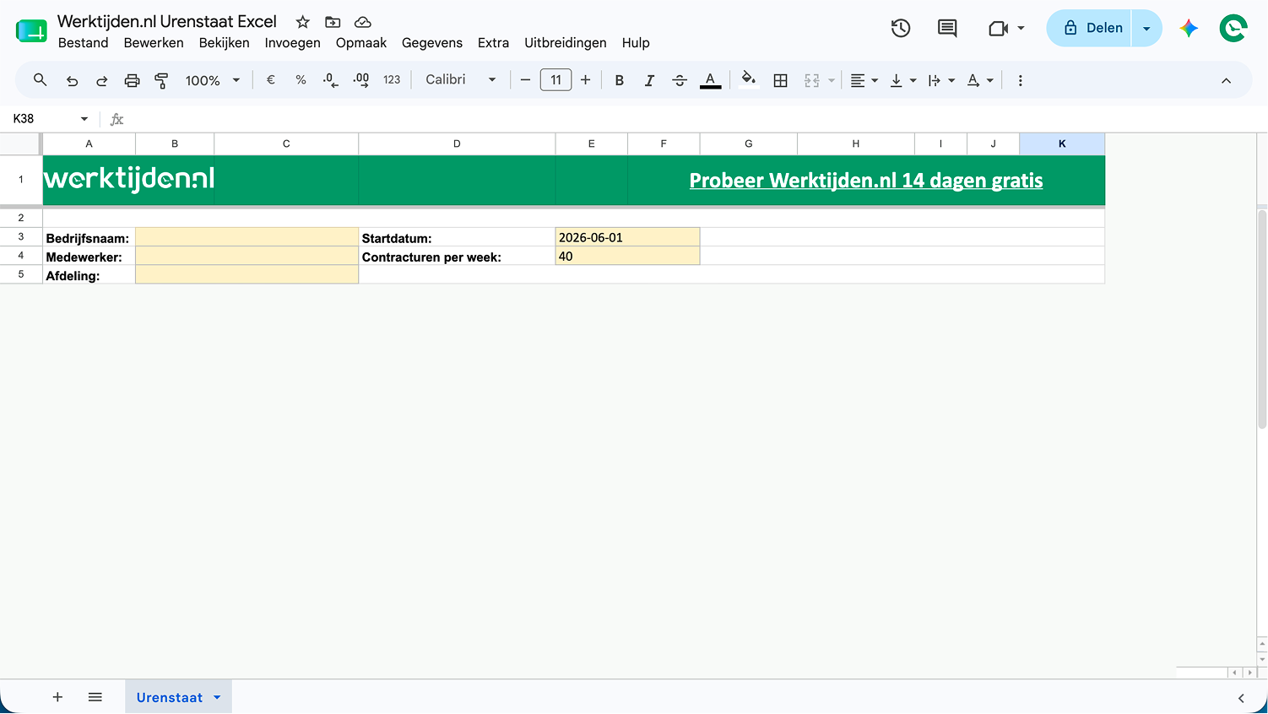Format as percent

point(301,80)
